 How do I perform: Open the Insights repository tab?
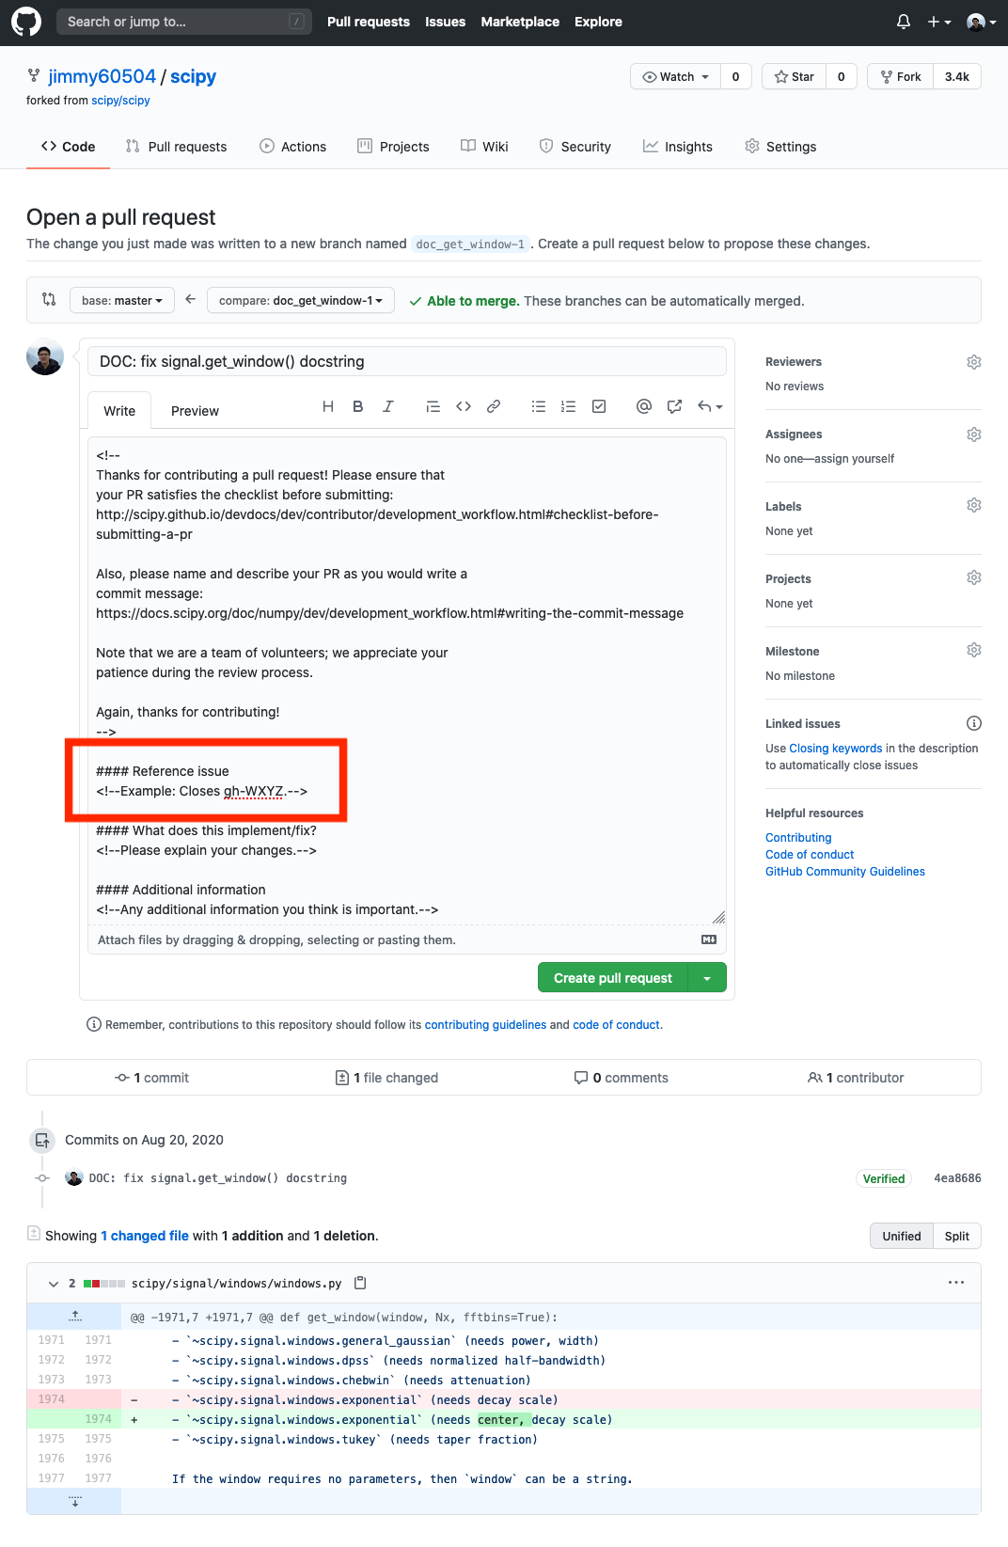click(678, 147)
